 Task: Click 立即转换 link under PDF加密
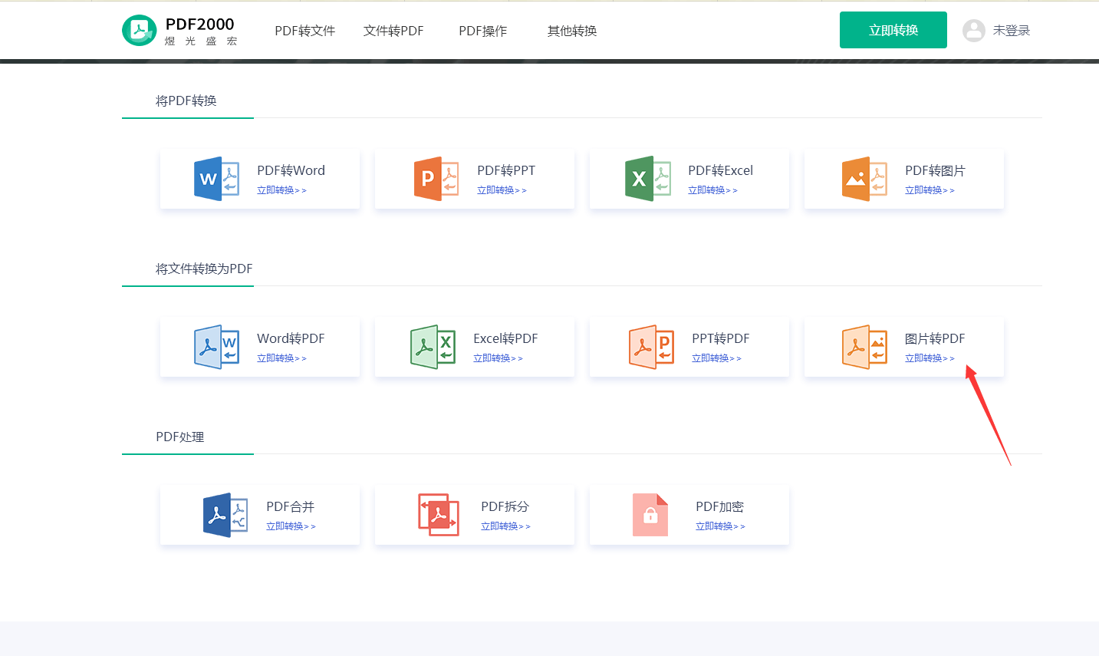(x=720, y=526)
